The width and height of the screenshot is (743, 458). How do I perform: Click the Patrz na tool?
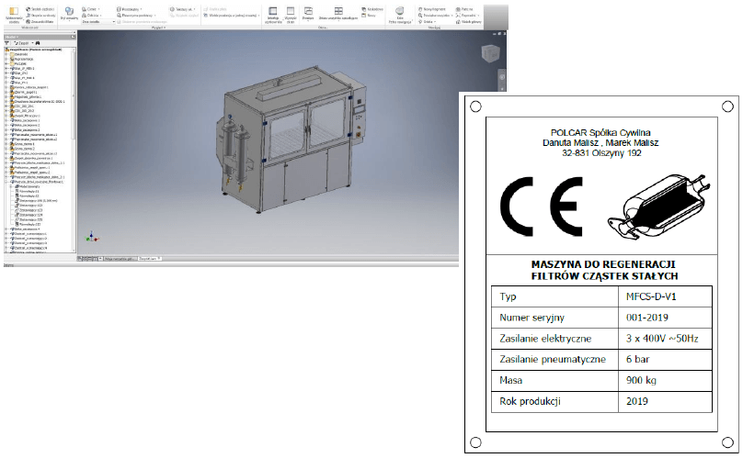coord(464,9)
